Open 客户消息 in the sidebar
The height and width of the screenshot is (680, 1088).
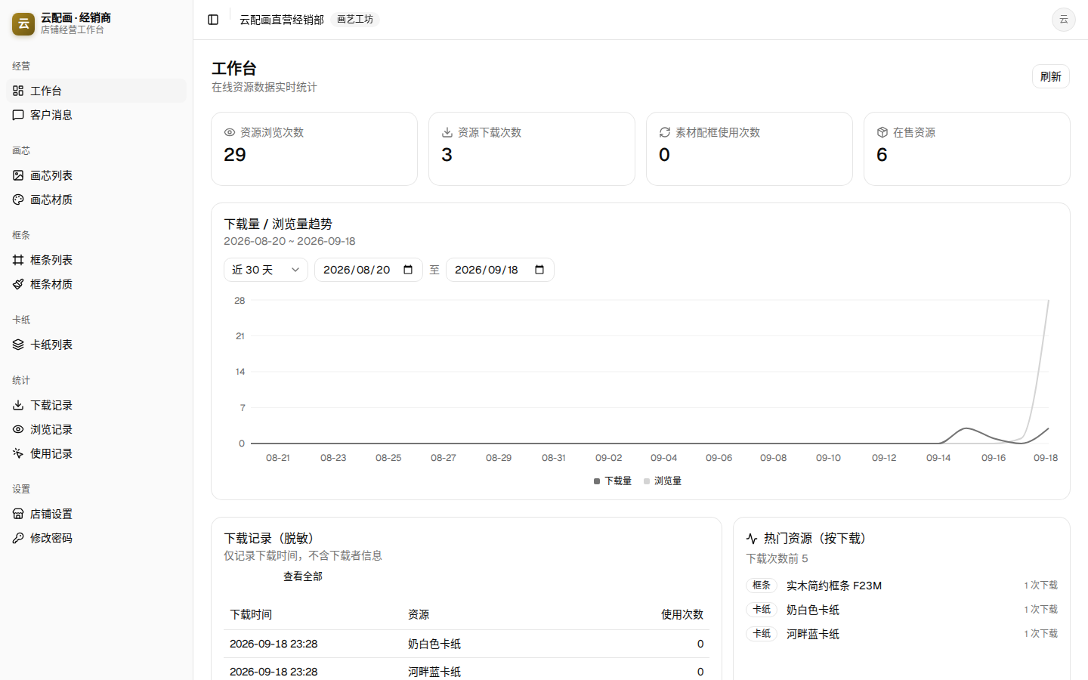click(x=96, y=115)
